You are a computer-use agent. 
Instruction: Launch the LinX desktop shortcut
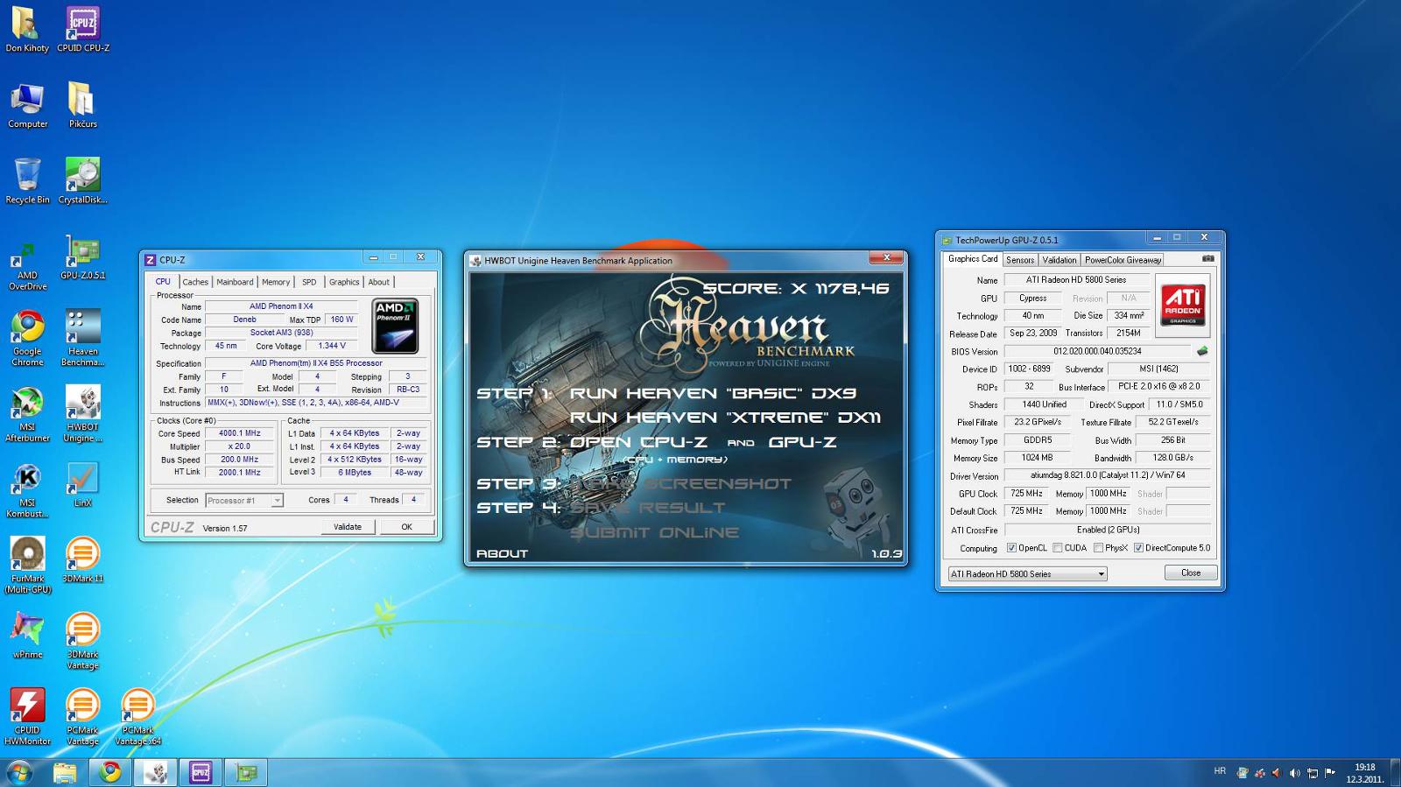pyautogui.click(x=83, y=484)
